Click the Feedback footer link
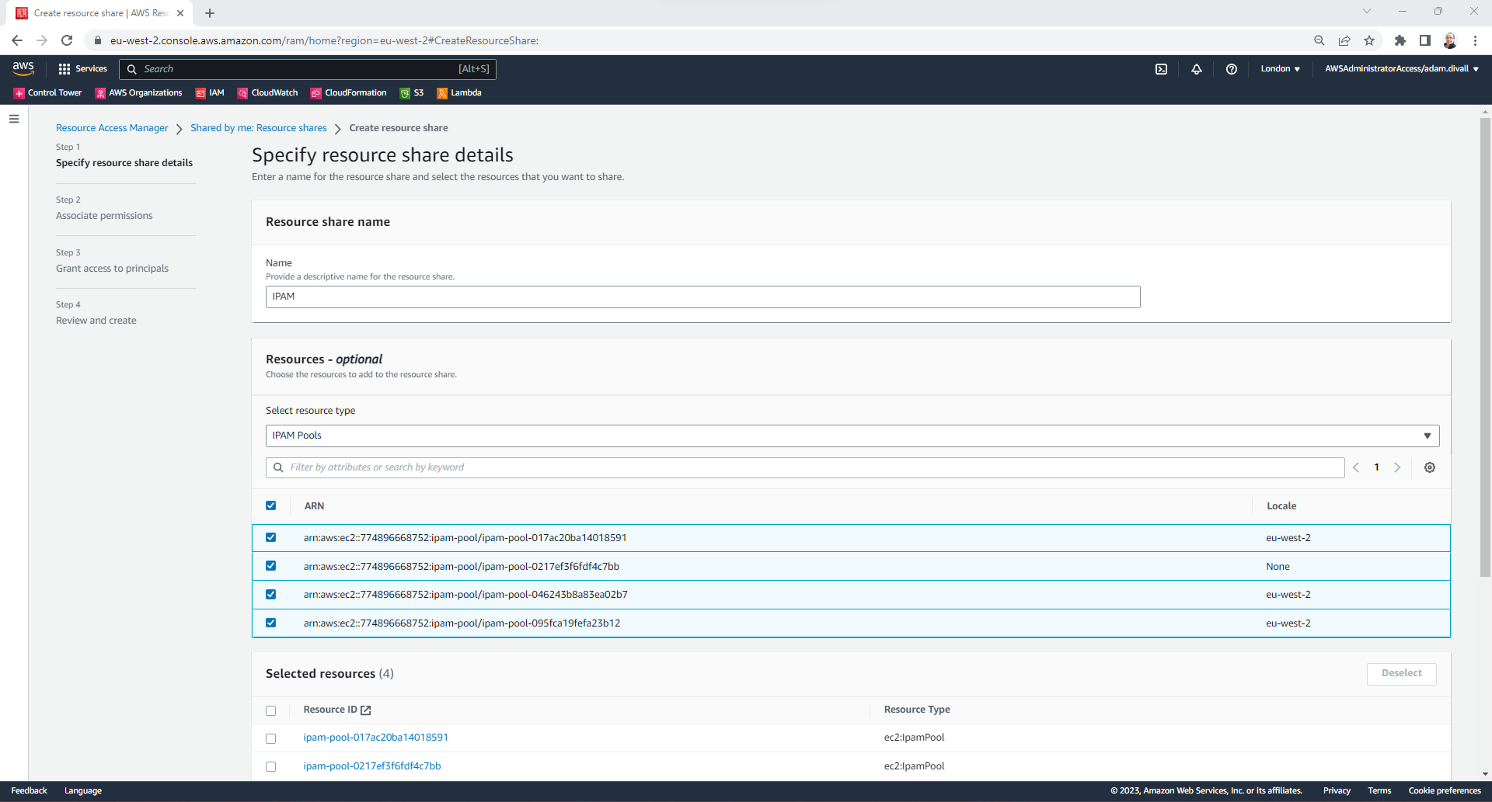This screenshot has width=1492, height=802. point(30,791)
